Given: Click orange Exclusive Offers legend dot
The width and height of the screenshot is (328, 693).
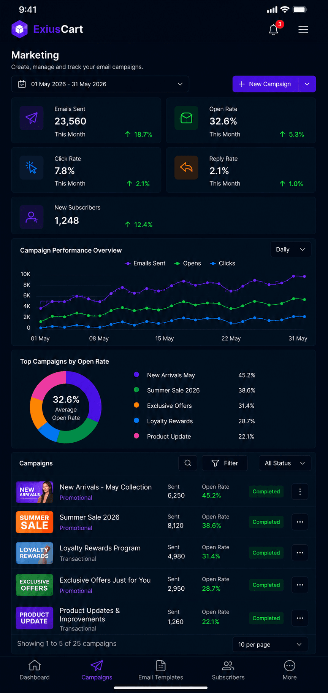Looking at the screenshot, I should tap(136, 405).
